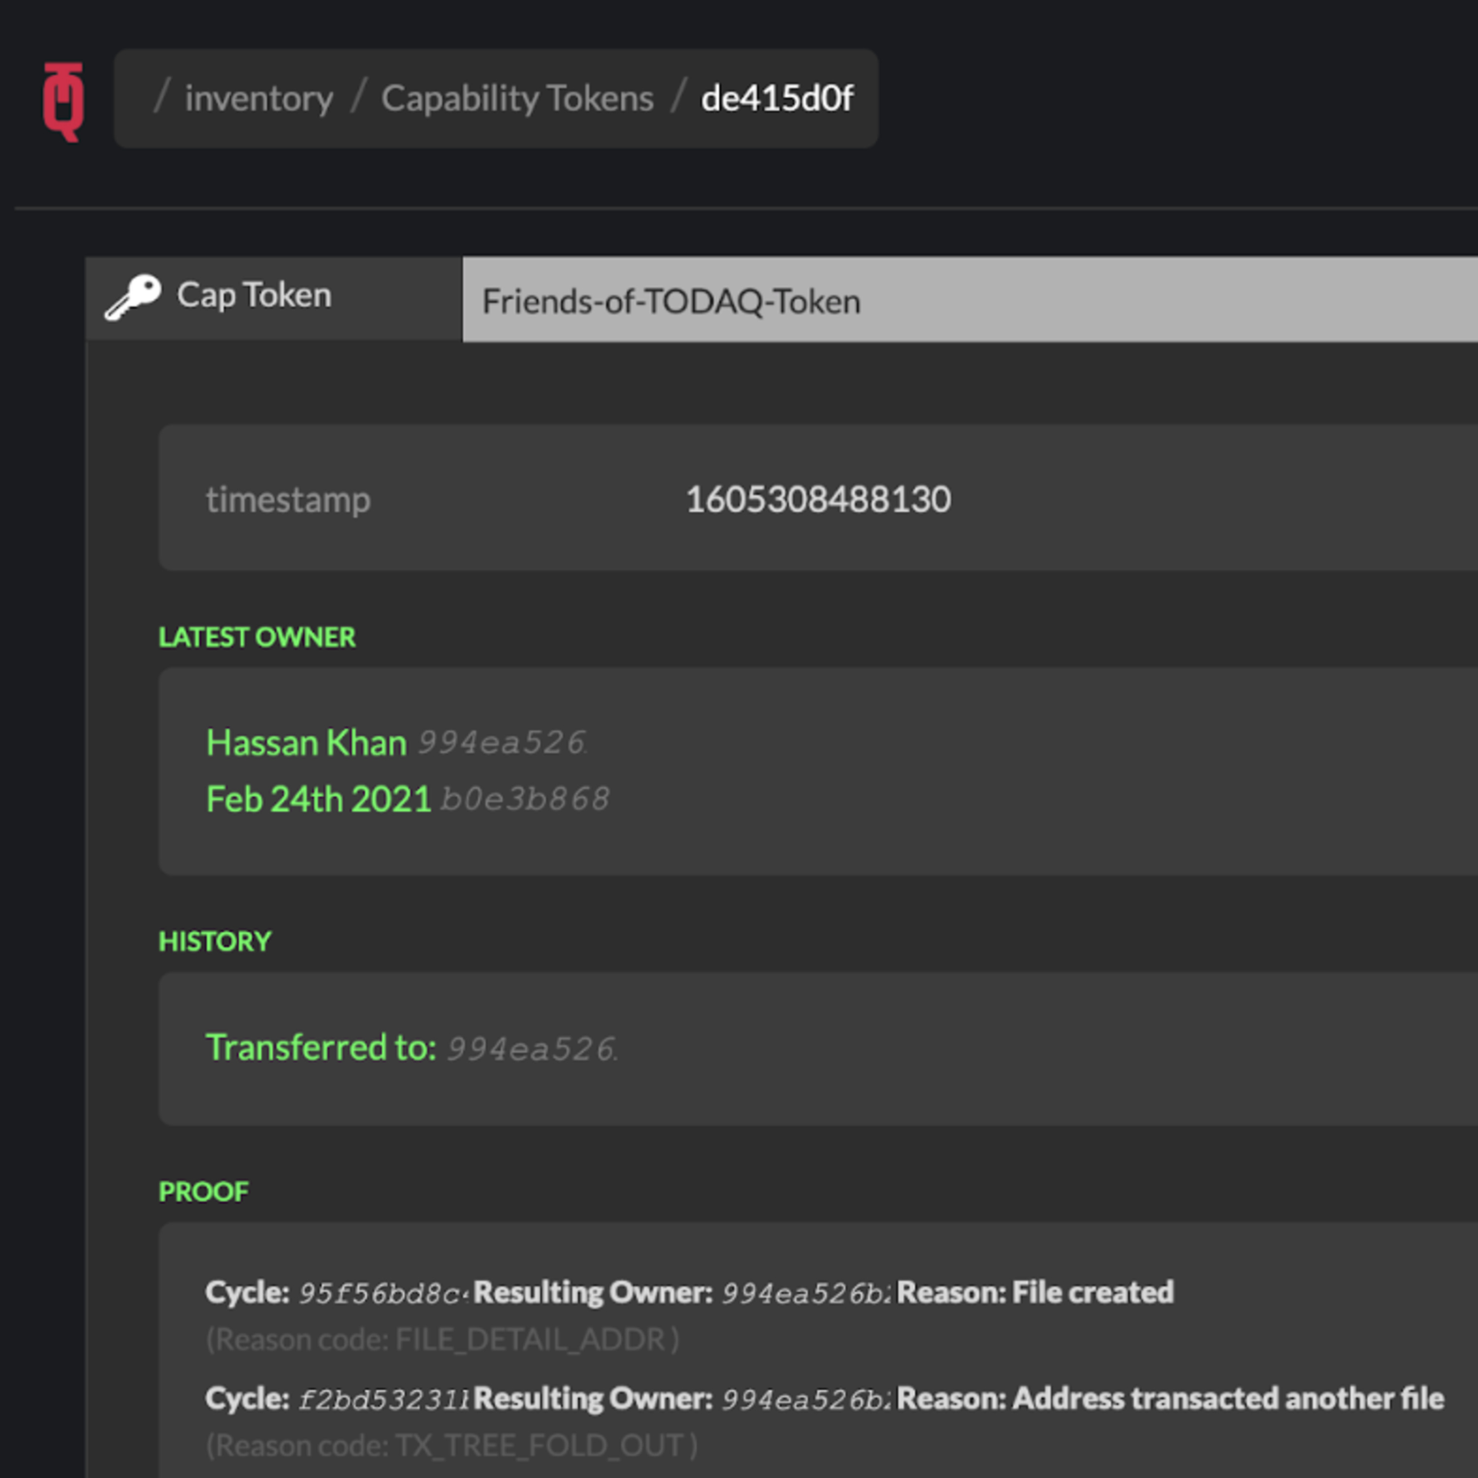Click the Feb 24th 2021 date link

tap(318, 800)
